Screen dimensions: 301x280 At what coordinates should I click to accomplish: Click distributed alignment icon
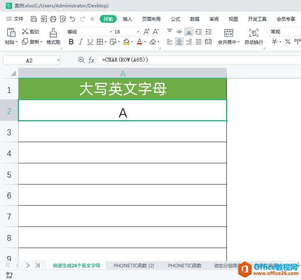[x=208, y=42]
